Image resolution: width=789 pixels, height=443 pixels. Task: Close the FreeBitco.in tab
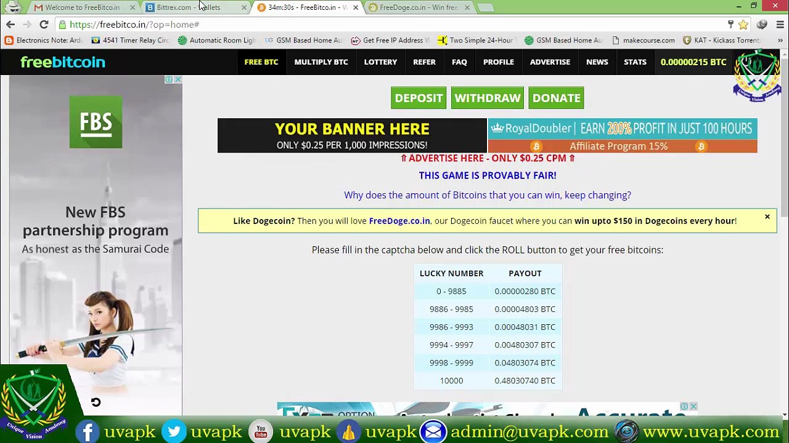pos(356,7)
